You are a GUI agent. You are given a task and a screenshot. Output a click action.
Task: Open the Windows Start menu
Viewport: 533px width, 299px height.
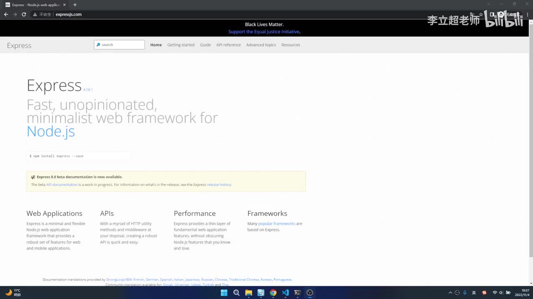(x=224, y=293)
